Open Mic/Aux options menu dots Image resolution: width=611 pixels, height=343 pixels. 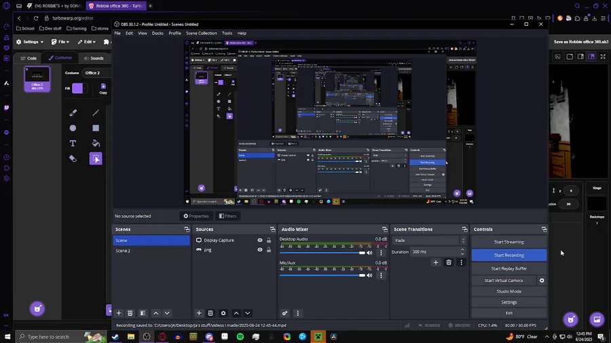[381, 275]
